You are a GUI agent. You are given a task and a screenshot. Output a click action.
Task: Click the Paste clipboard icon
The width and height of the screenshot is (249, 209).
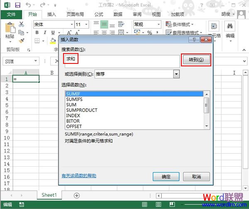coord(10,27)
